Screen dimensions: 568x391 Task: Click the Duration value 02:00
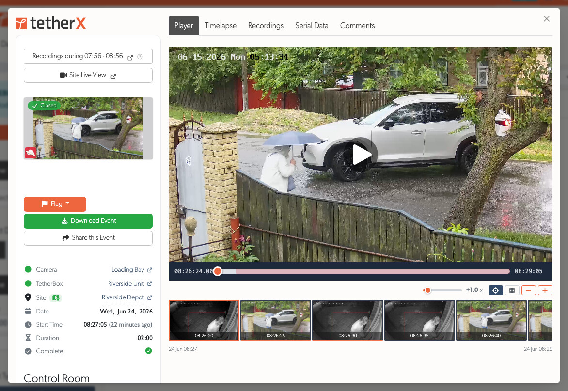point(145,338)
